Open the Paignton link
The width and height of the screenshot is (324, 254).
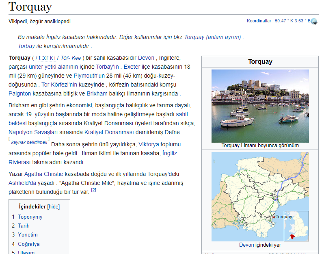[x=19, y=93]
